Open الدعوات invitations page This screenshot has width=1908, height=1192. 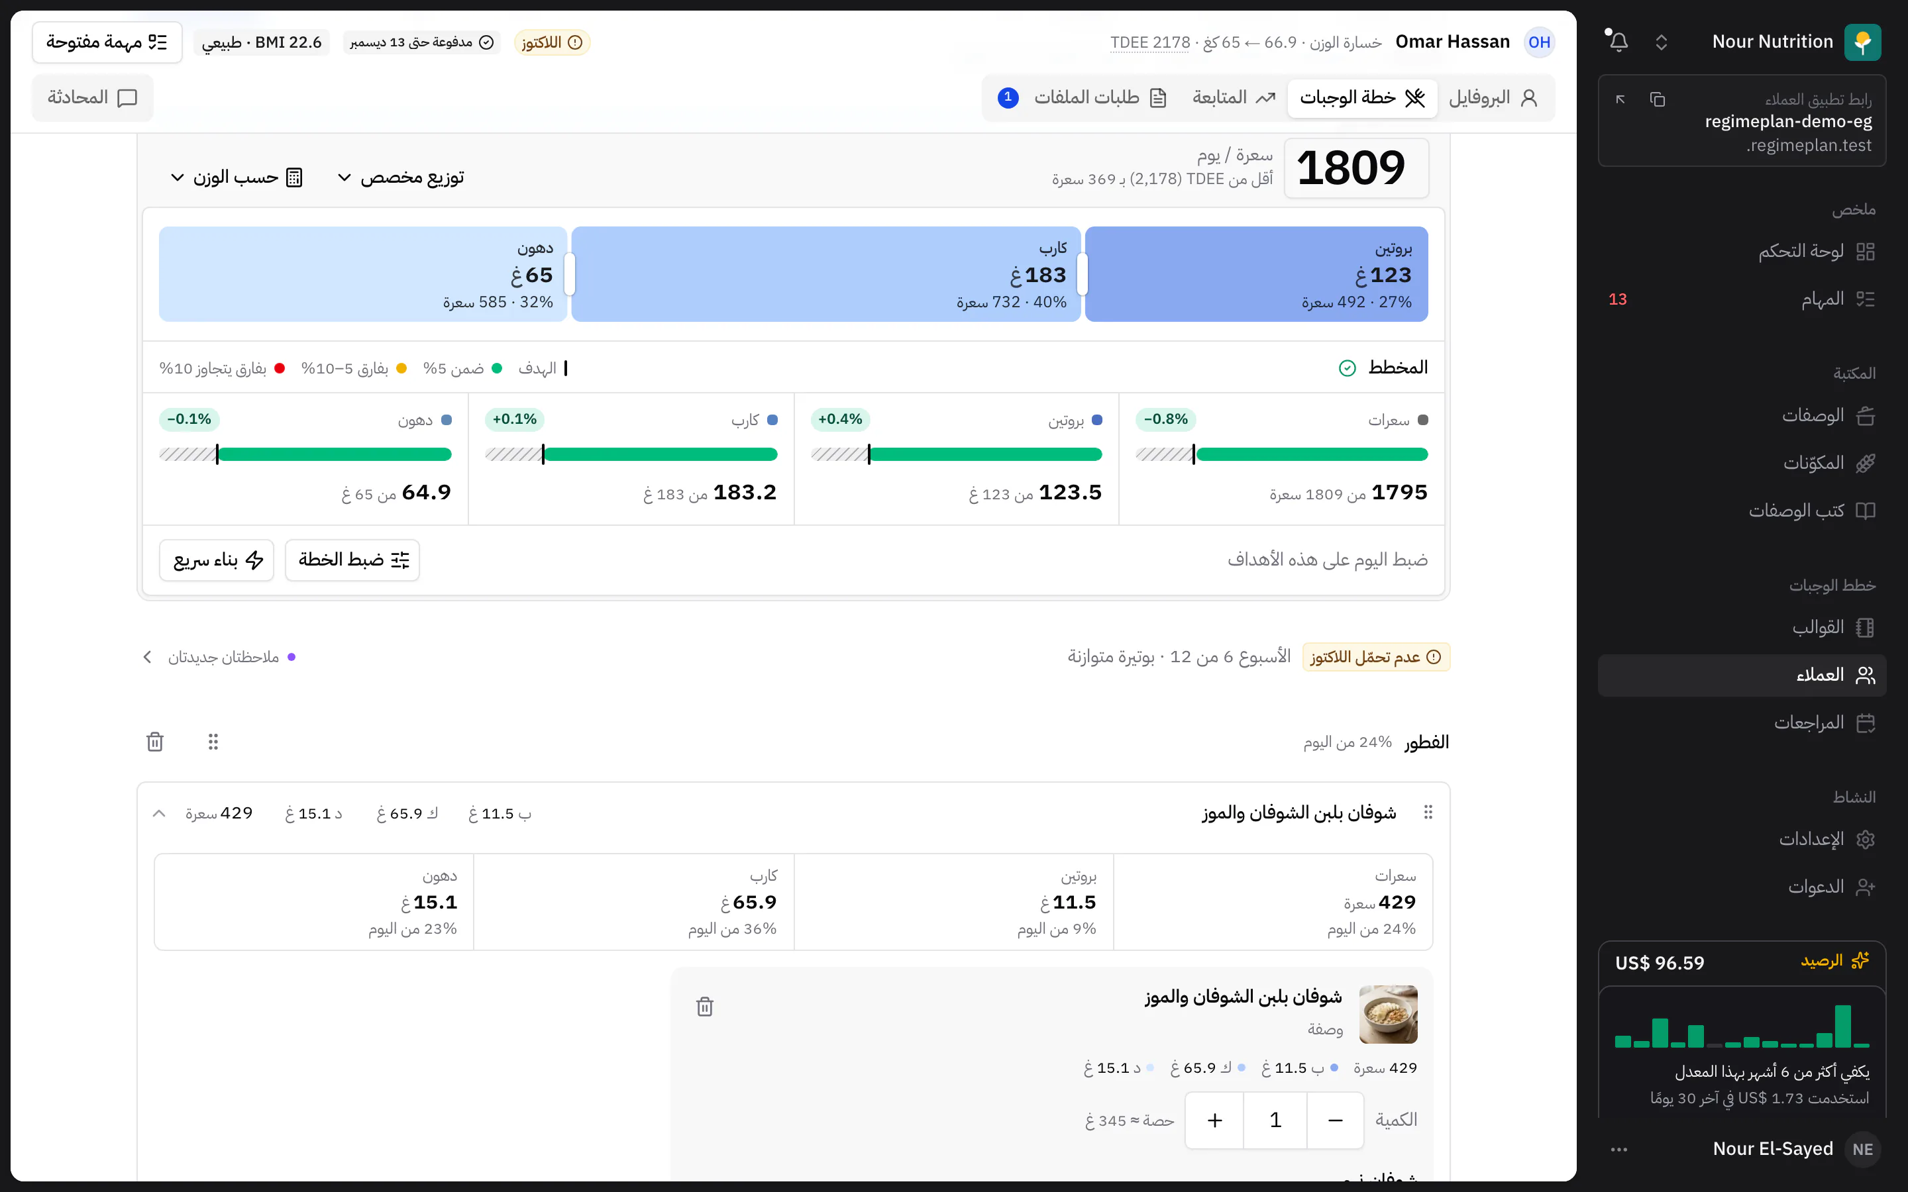tap(1742, 887)
